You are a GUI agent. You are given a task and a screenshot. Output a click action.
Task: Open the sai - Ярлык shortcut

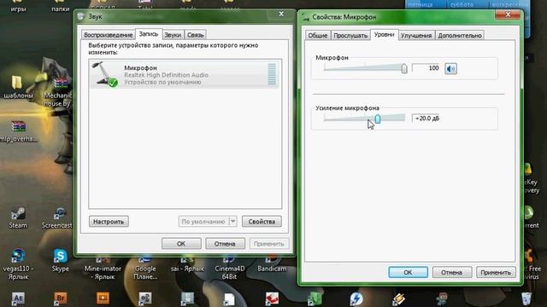click(x=187, y=259)
